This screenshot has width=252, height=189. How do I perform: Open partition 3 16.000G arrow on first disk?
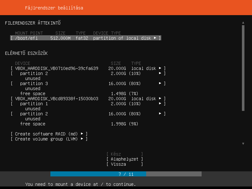point(160,83)
